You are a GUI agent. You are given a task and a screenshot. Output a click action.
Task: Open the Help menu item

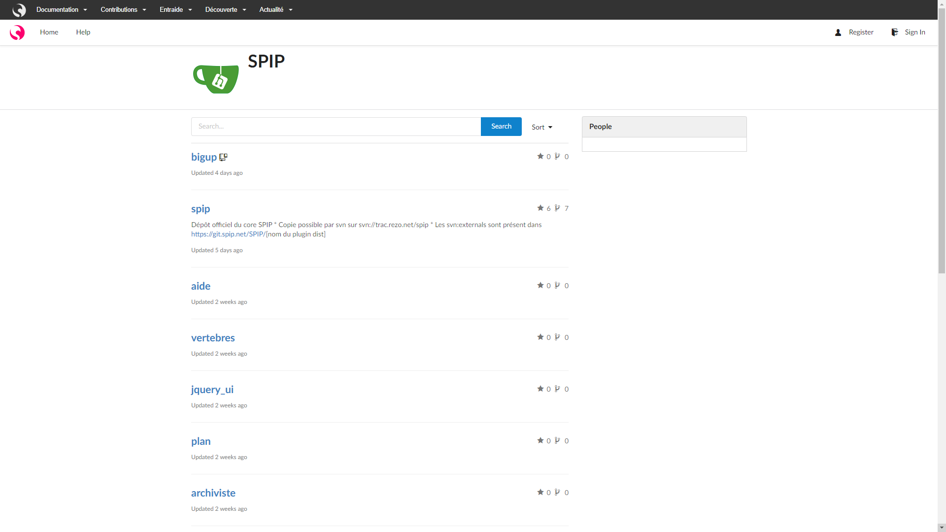tap(83, 33)
